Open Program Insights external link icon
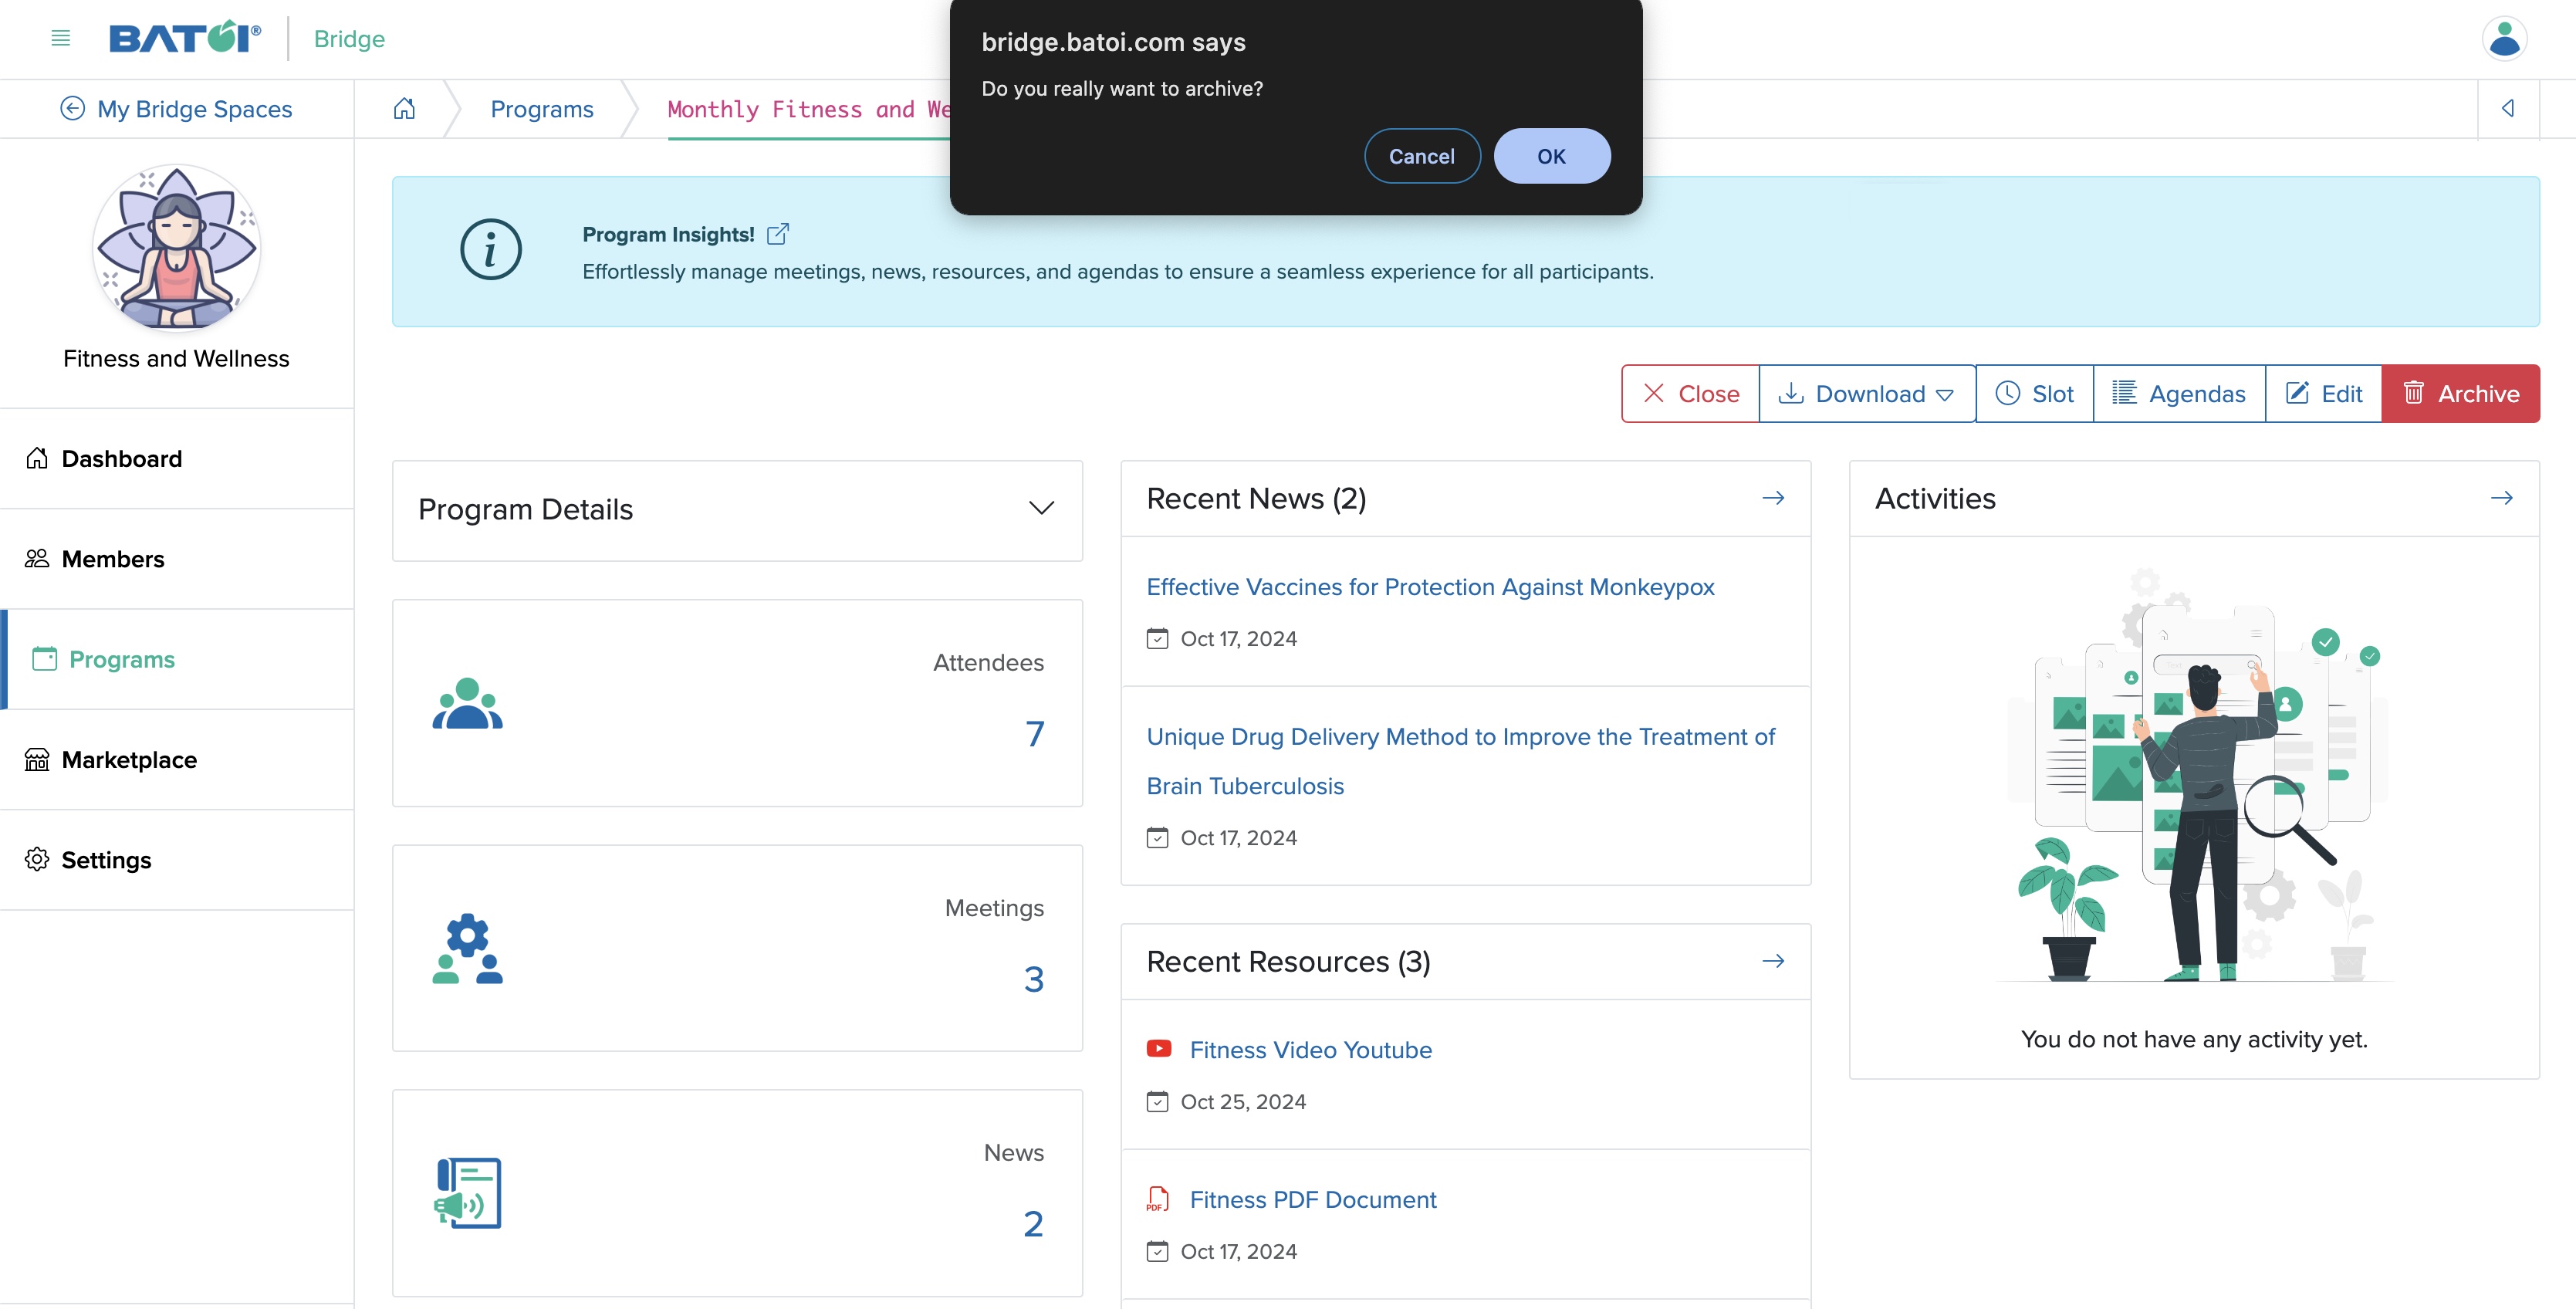 [x=778, y=234]
